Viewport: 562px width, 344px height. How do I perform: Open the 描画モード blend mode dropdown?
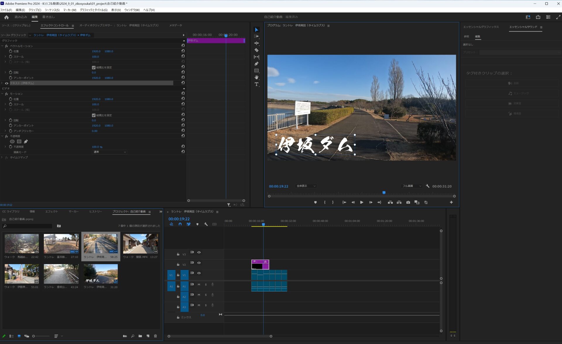click(x=109, y=152)
